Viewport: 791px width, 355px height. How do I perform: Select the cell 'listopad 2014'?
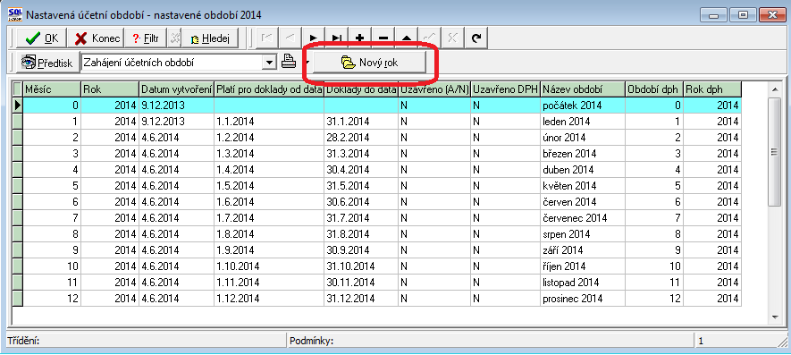click(x=583, y=283)
